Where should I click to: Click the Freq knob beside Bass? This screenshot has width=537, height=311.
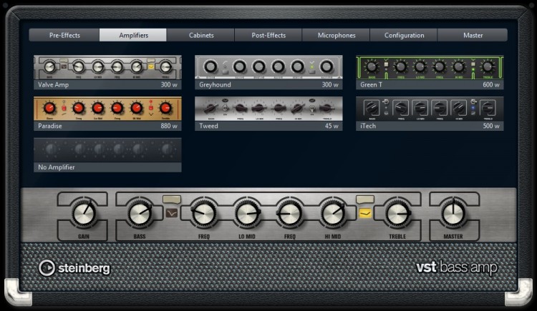point(203,214)
